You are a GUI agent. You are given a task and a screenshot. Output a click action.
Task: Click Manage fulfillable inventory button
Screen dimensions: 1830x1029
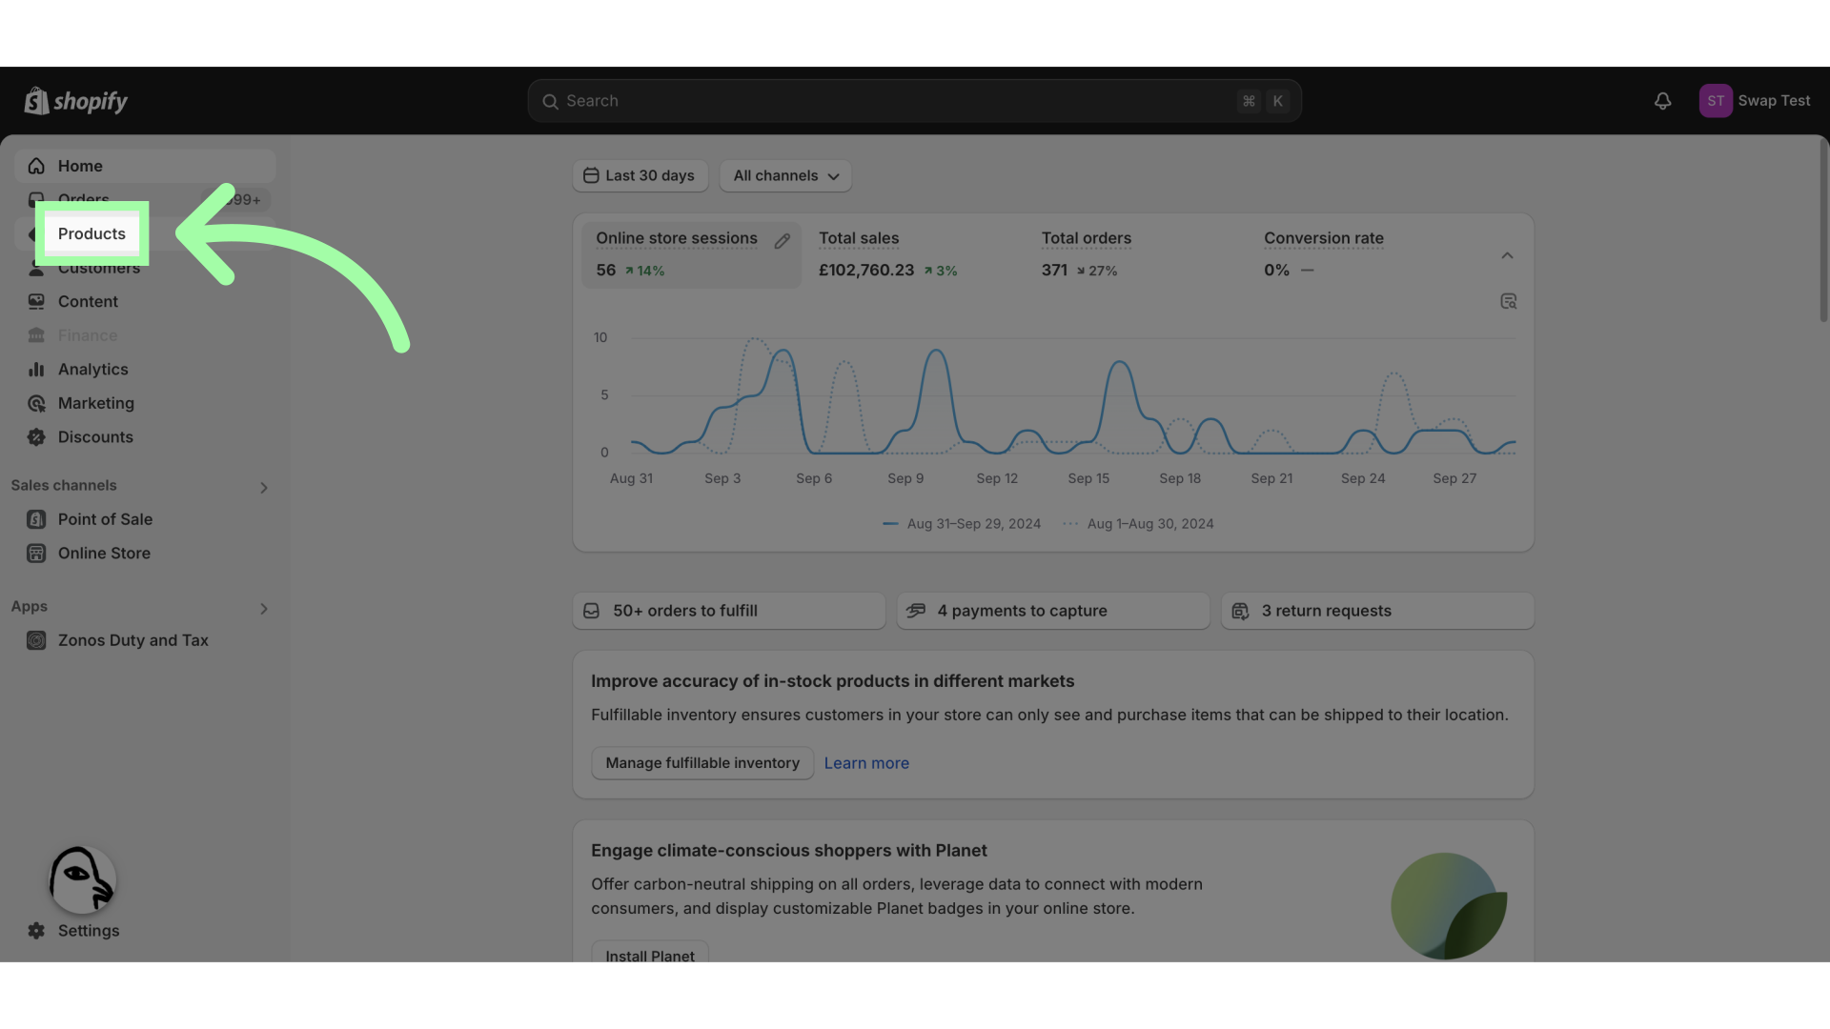(702, 763)
